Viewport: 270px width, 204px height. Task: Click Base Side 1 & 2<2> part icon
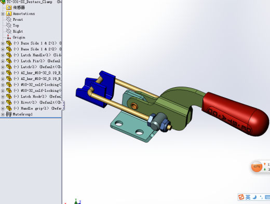[x=9, y=49]
